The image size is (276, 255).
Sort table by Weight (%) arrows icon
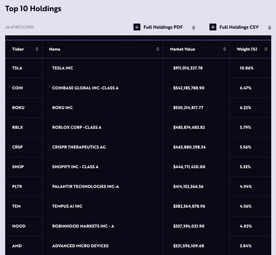[x=266, y=49]
